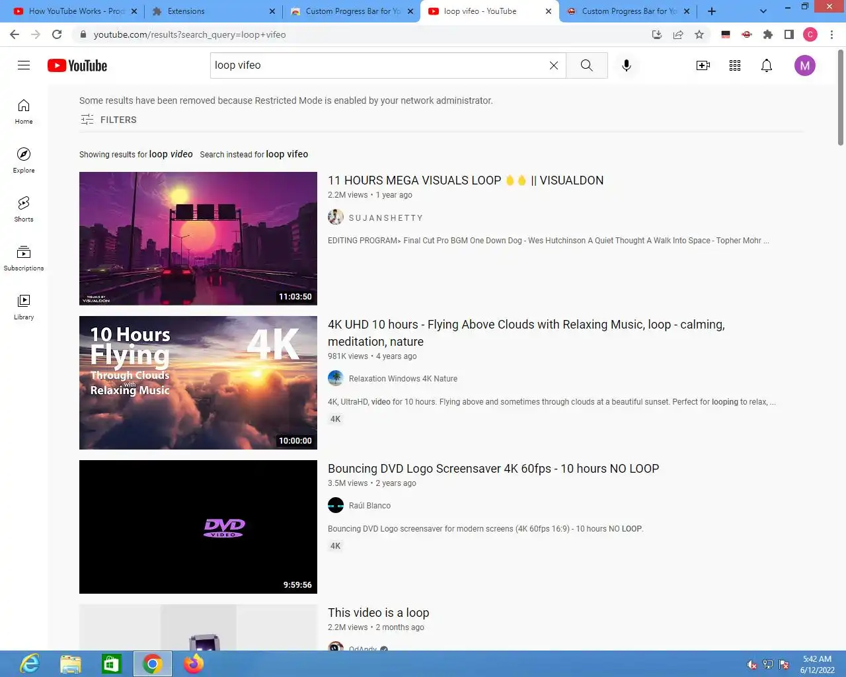The width and height of the screenshot is (846, 677).
Task: Open the Store app from the taskbar
Action: click(111, 664)
